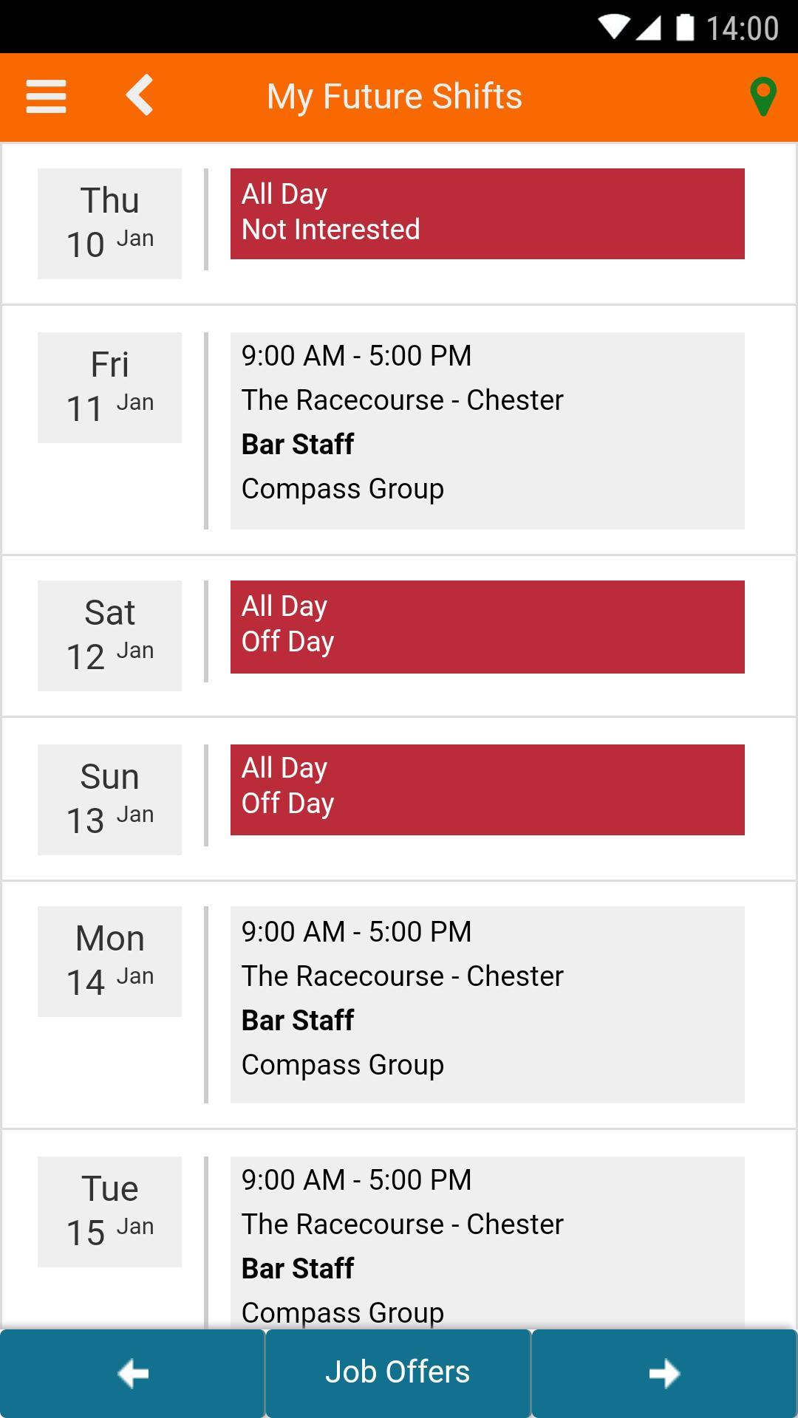Tap the battery status icon
Screen dimensions: 798x1418
click(685, 28)
